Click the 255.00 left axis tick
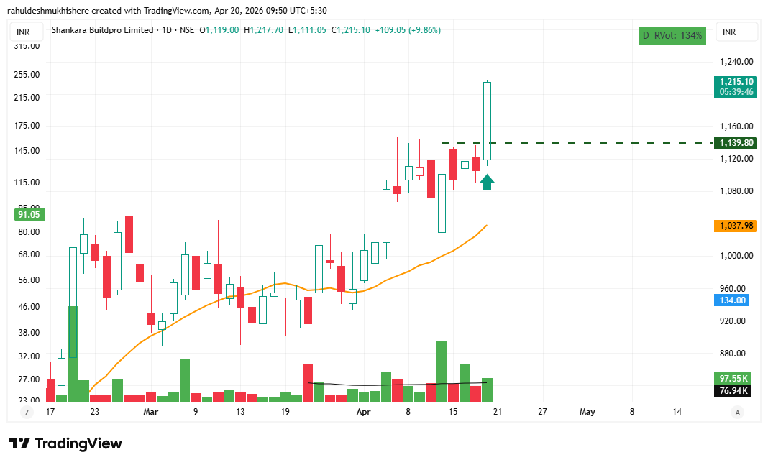 [x=27, y=75]
